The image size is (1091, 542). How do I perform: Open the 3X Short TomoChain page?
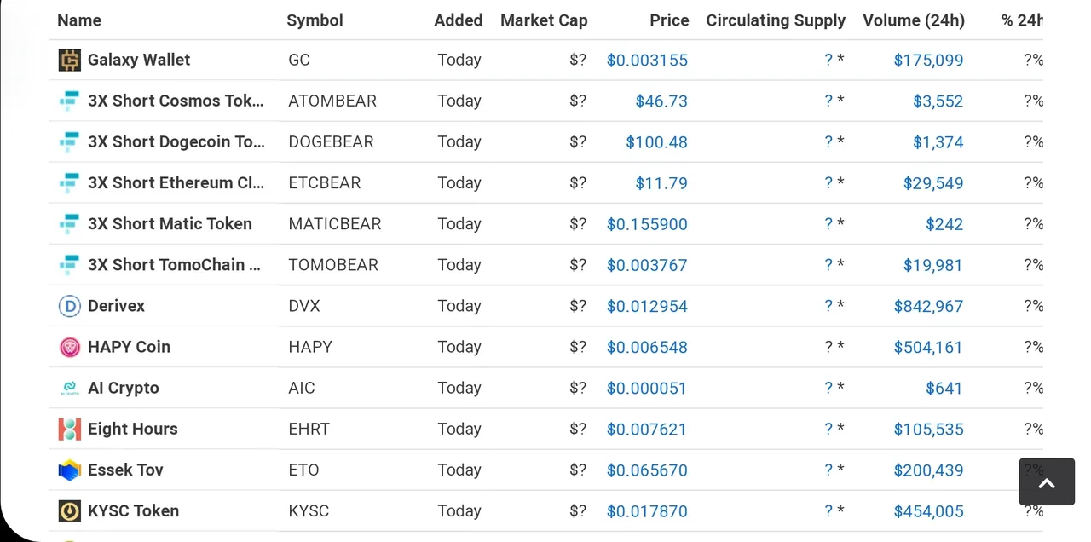click(x=175, y=264)
